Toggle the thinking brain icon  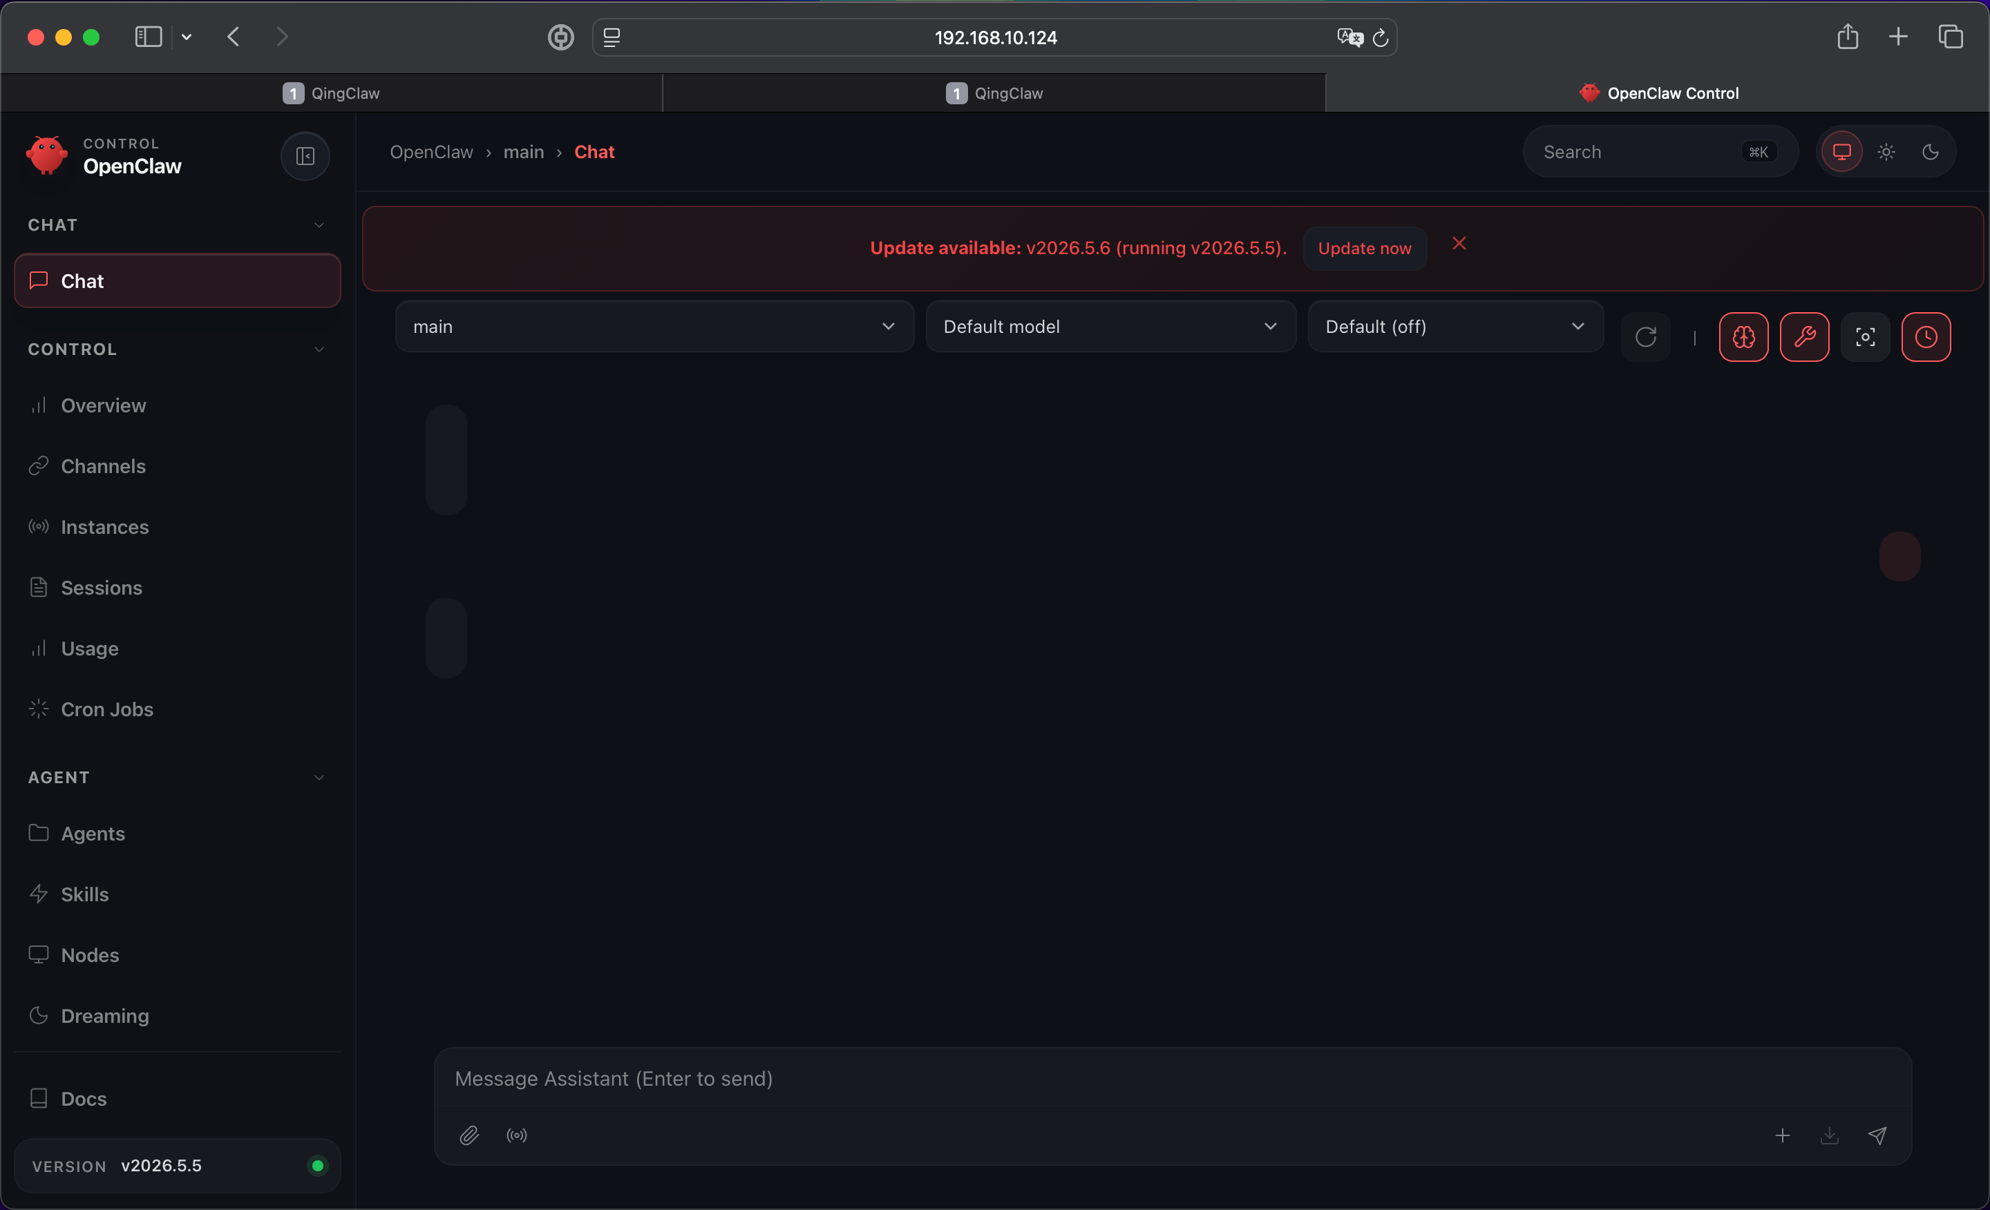pos(1744,336)
